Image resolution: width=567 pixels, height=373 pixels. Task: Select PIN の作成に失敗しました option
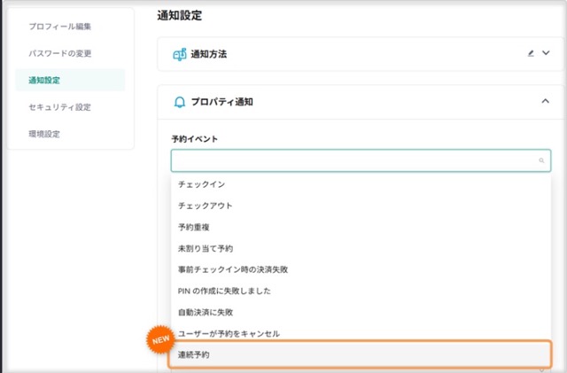click(361, 291)
